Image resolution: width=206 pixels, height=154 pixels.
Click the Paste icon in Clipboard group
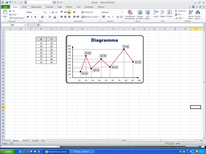[5, 13]
